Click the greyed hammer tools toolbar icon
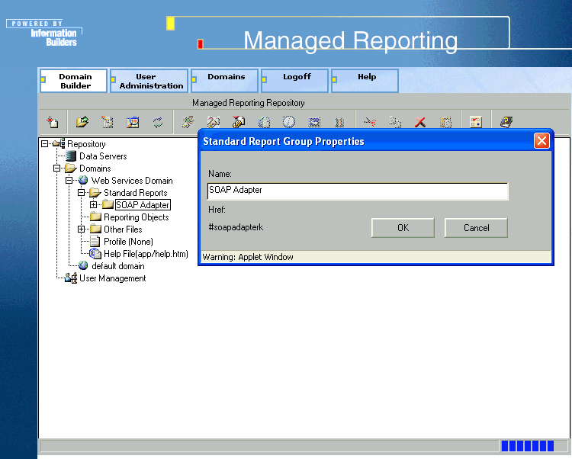This screenshot has height=459, width=572. (214, 122)
